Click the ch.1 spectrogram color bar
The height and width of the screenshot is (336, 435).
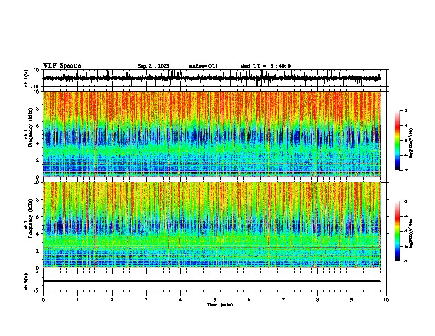pyautogui.click(x=398, y=141)
